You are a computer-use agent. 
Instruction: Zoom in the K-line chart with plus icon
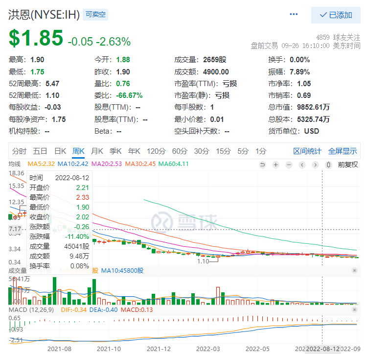click(276, 165)
